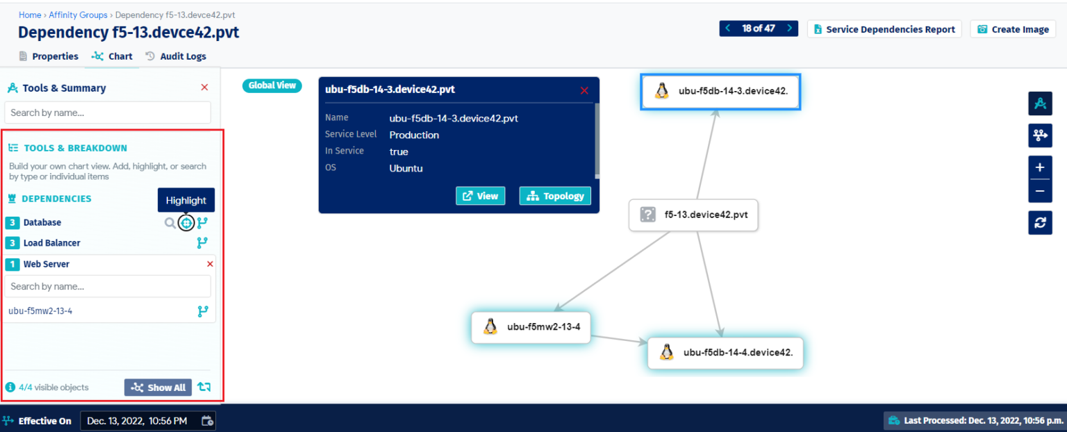Click the branch icon next to ubu-f5mw2-13-4
This screenshot has height=432, width=1067.
click(203, 310)
